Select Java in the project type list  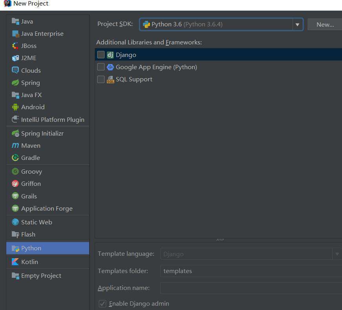(x=48, y=21)
